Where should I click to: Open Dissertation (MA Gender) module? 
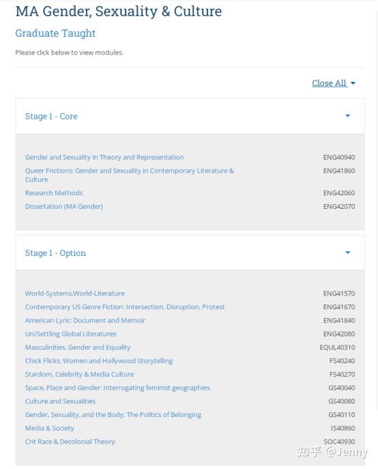[64, 206]
